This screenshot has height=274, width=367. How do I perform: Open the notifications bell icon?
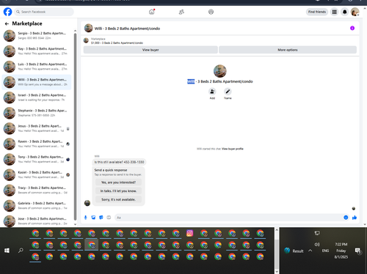tap(344, 12)
